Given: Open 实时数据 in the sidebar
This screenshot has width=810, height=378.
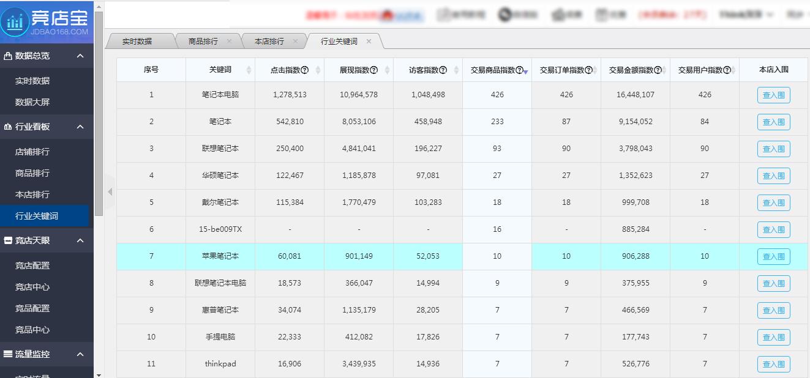Looking at the screenshot, I should 32,81.
